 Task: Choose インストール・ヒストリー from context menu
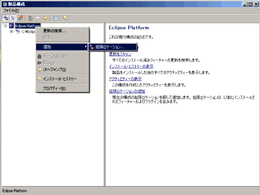pyautogui.click(x=63, y=79)
